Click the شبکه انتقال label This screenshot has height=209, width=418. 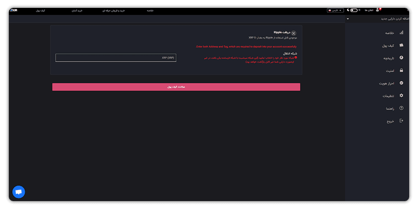point(291,53)
